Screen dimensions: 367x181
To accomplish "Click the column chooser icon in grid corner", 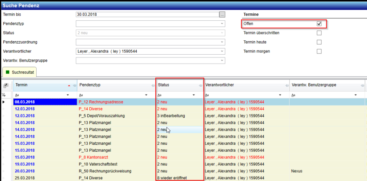I will (x=6, y=85).
